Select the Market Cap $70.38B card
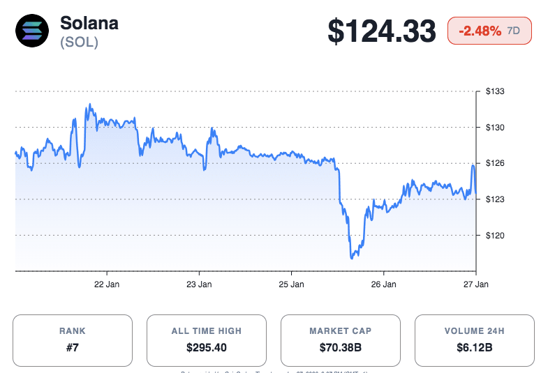The width and height of the screenshot is (548, 373). pos(341,340)
